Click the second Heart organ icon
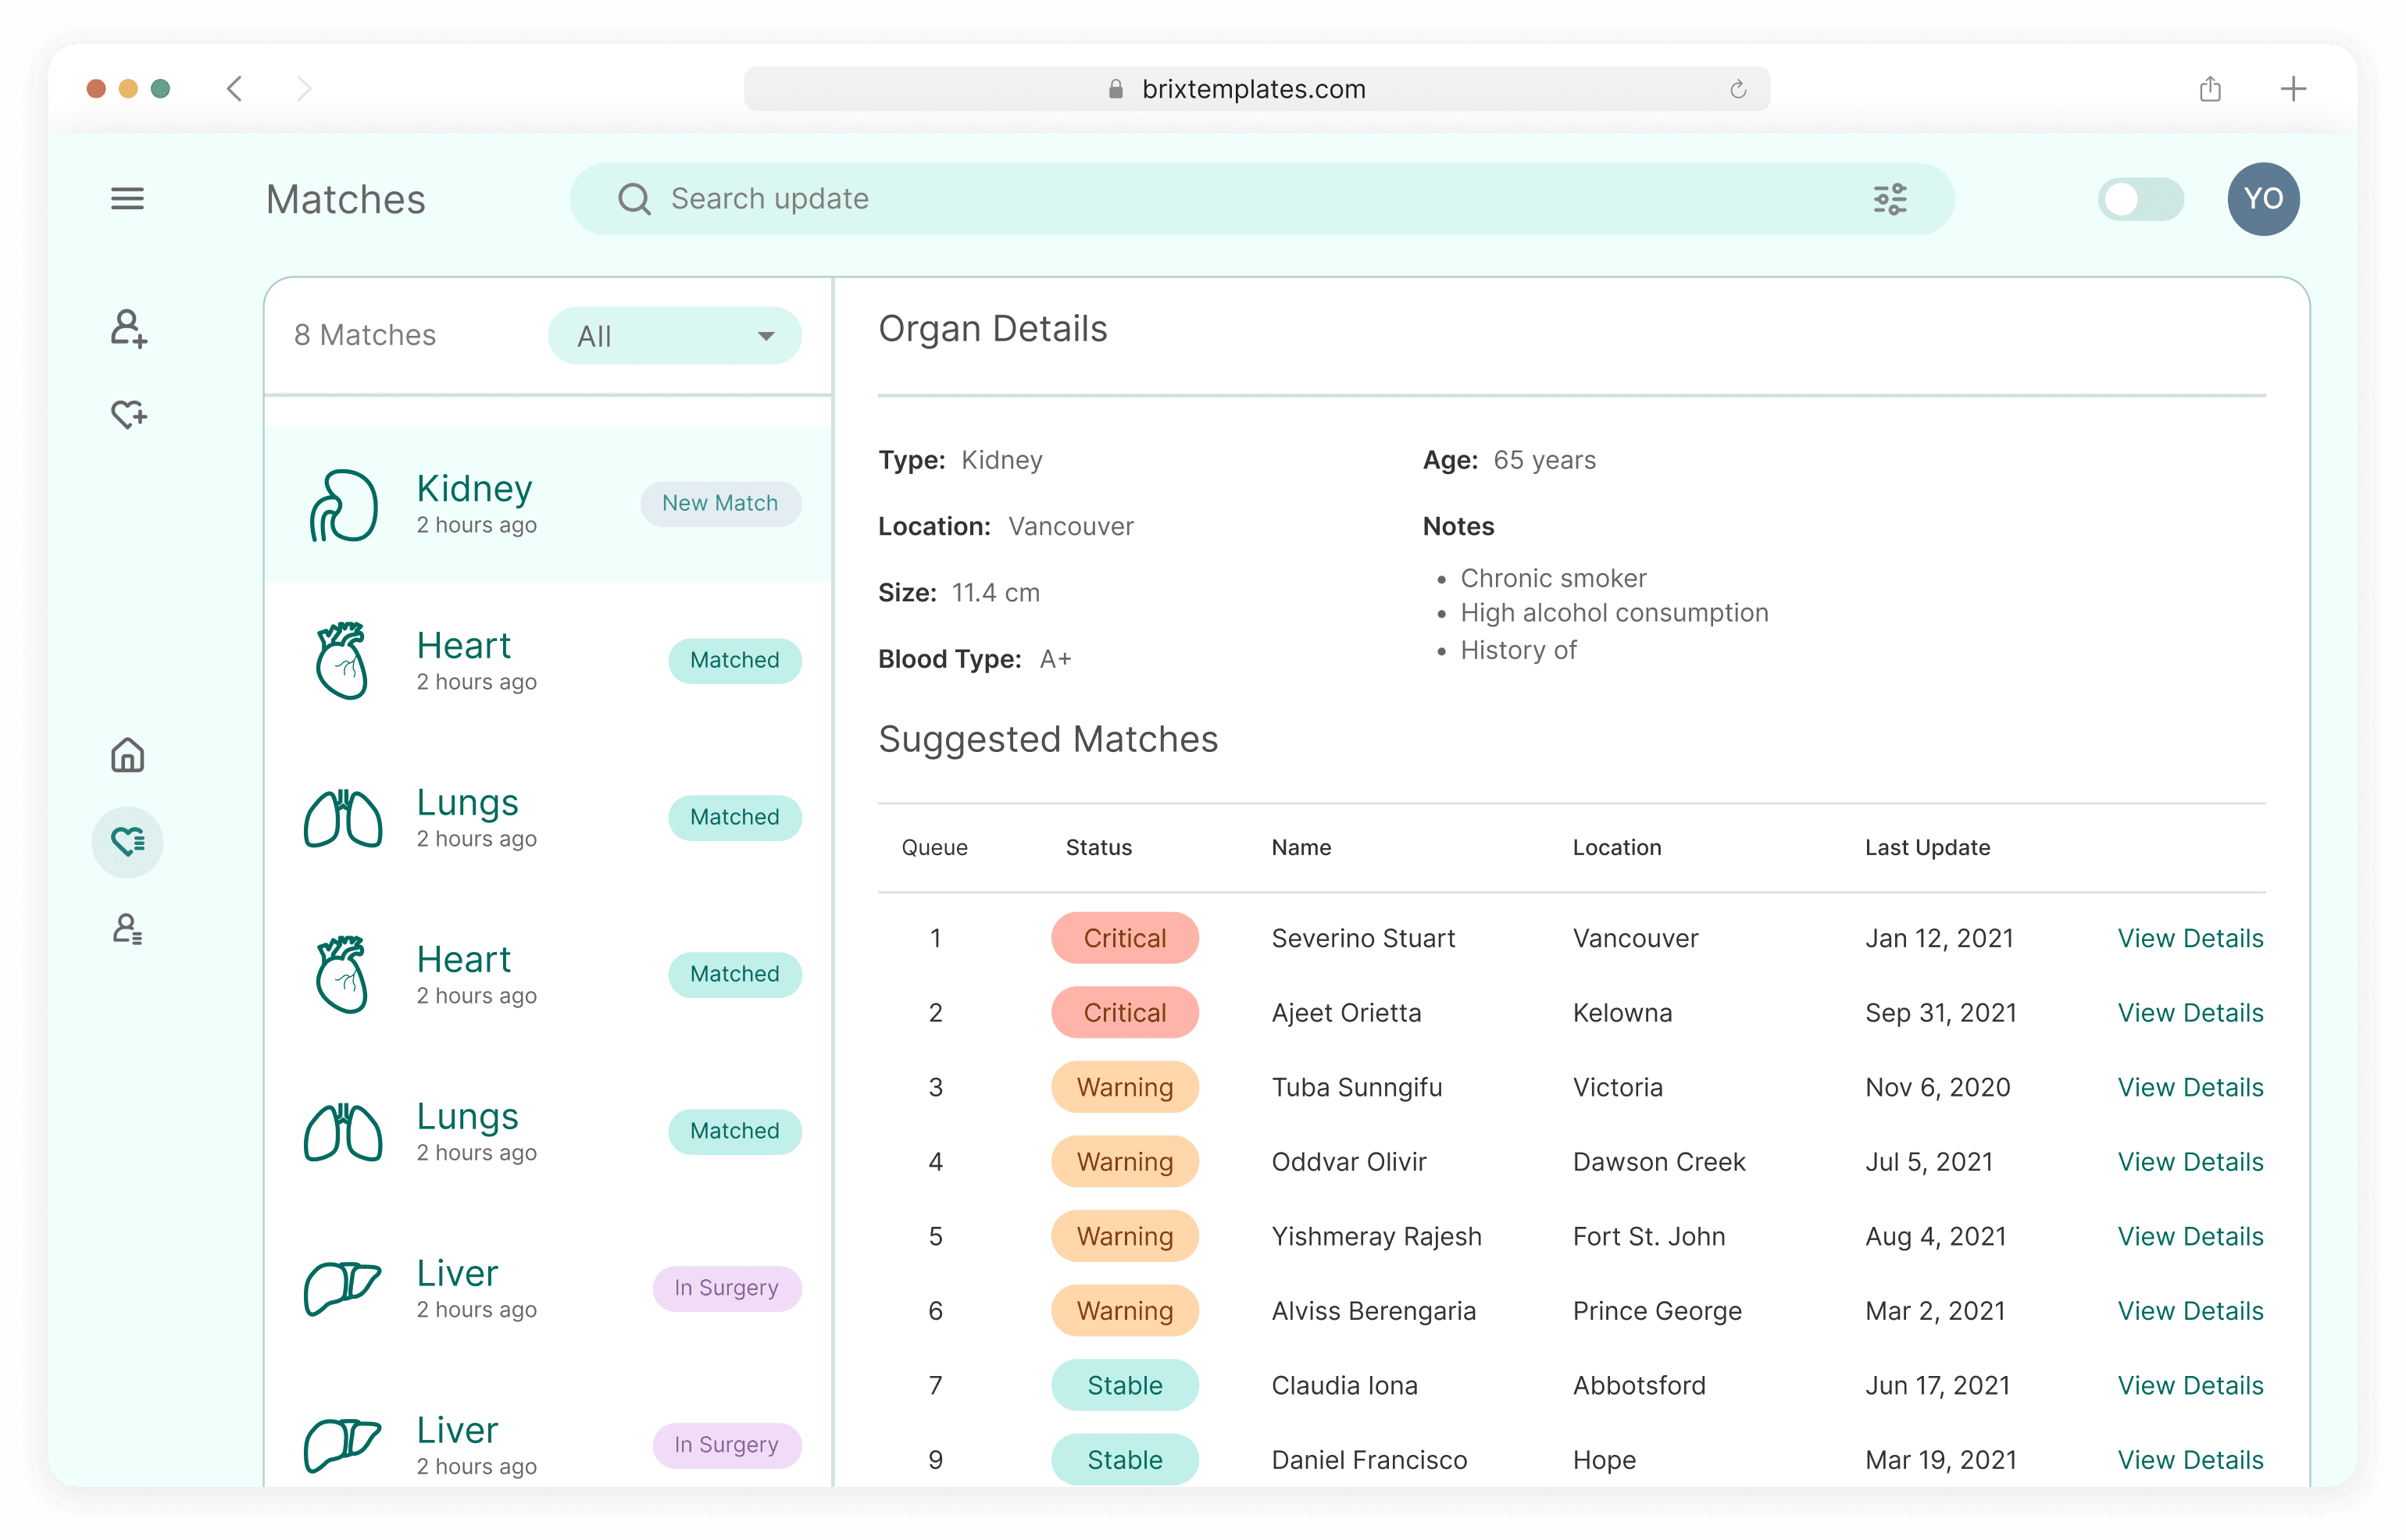Viewport: 2406px width, 1540px height. pyautogui.click(x=343, y=975)
